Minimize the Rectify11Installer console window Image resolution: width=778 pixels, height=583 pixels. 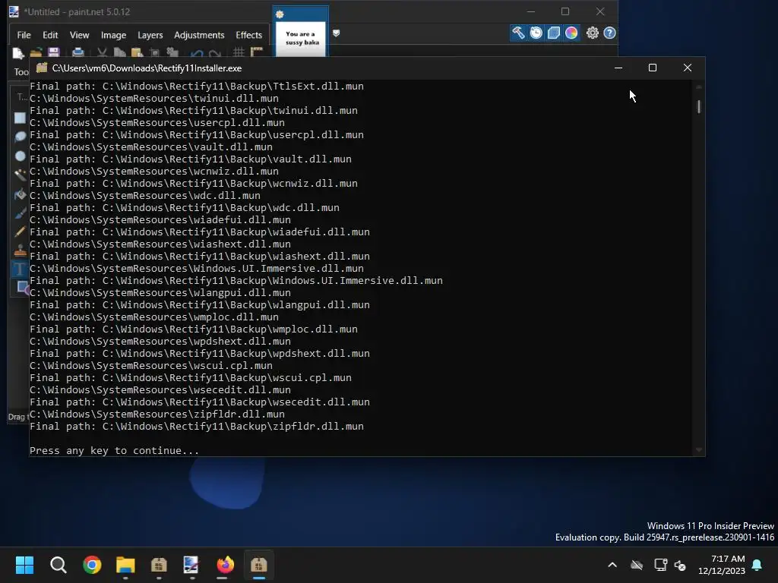pyautogui.click(x=618, y=68)
